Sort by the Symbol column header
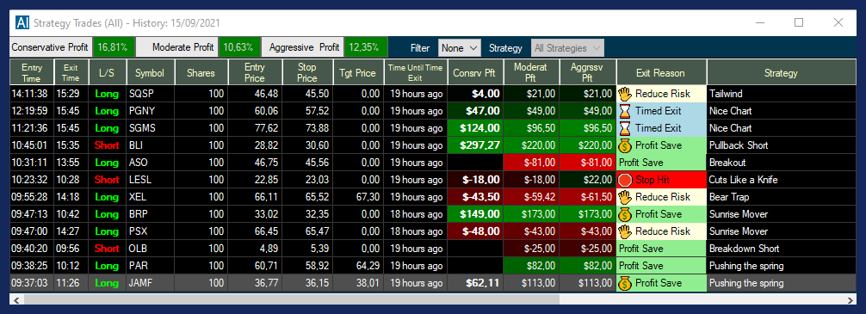 pos(151,72)
